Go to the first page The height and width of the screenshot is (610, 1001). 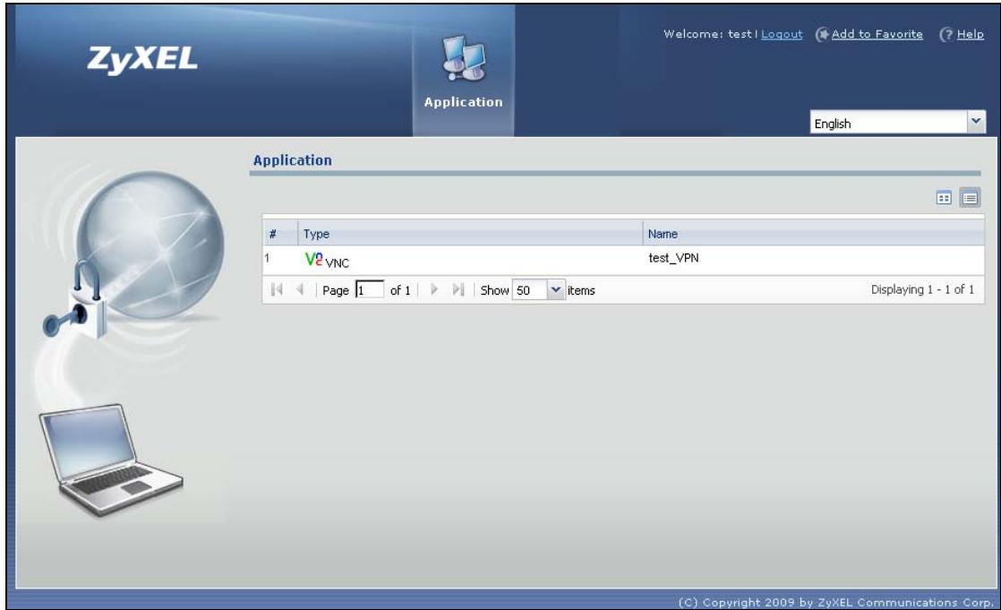(277, 289)
